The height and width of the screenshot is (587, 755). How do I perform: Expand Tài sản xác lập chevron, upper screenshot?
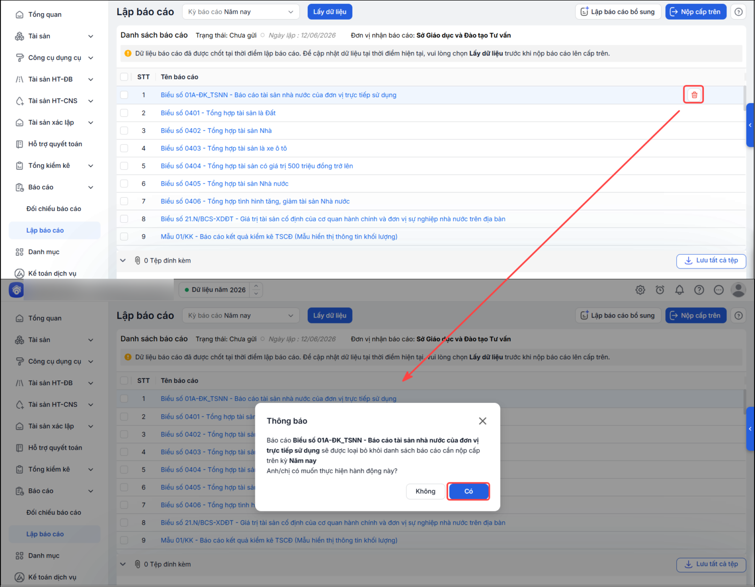click(x=91, y=123)
